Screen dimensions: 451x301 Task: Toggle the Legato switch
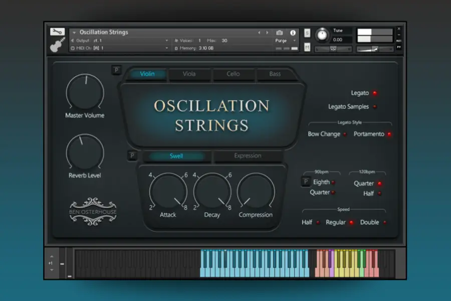pos(375,93)
